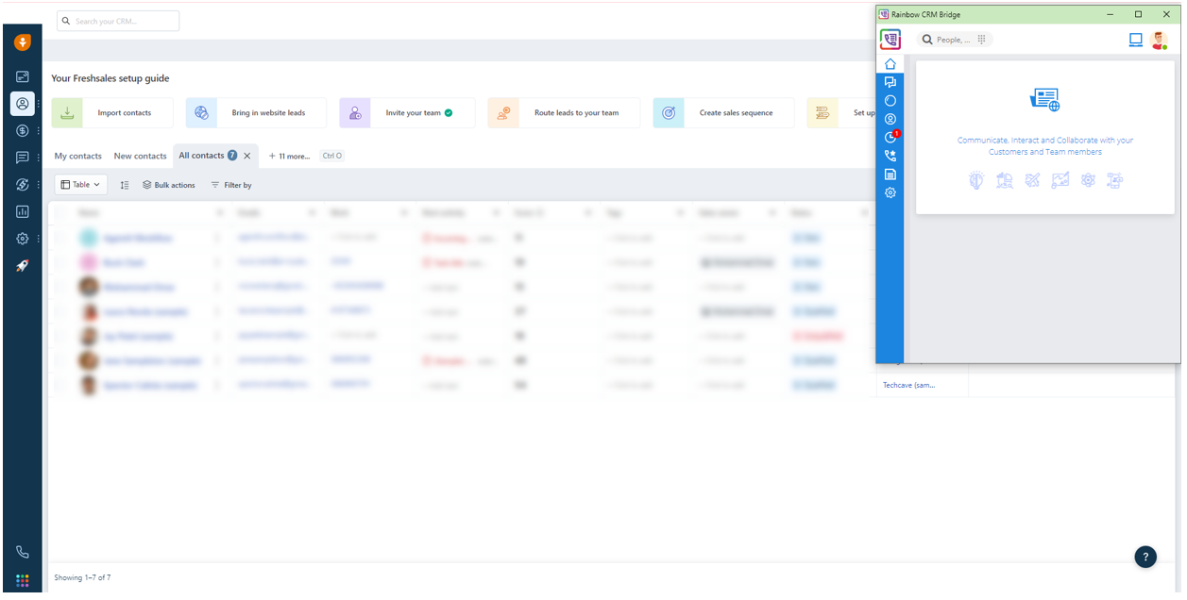Open phone dialer at sidebar bottom
Viewport: 1187px width, 600px height.
[23, 552]
